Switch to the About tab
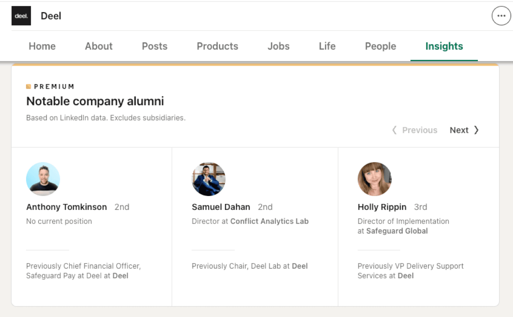 click(99, 46)
